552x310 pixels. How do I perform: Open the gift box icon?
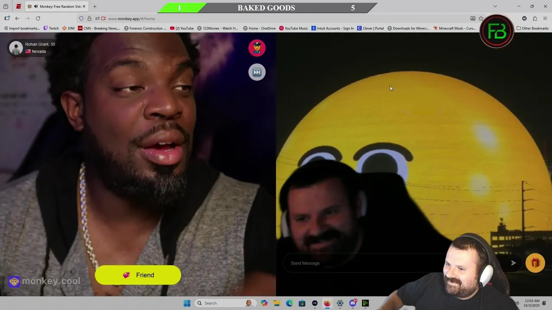[x=535, y=263]
